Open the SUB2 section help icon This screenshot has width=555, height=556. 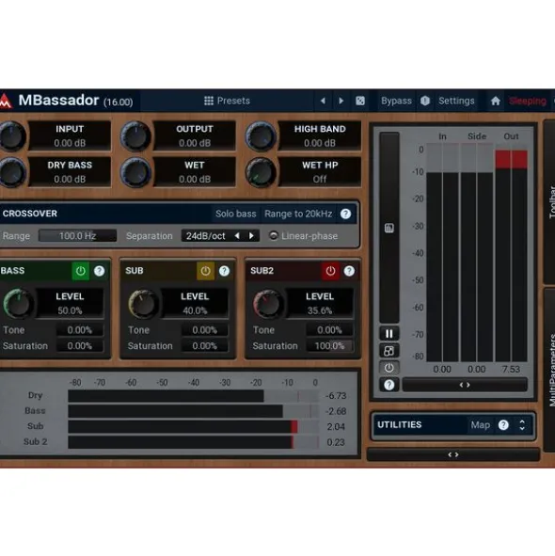click(x=349, y=271)
